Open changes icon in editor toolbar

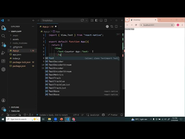112,27
